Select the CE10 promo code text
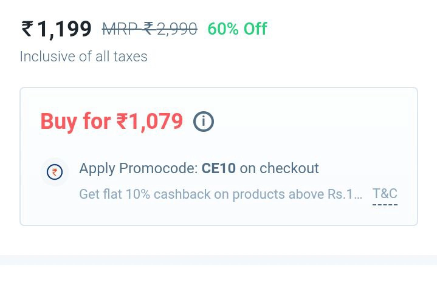Image resolution: width=437 pixels, height=285 pixels. click(219, 168)
